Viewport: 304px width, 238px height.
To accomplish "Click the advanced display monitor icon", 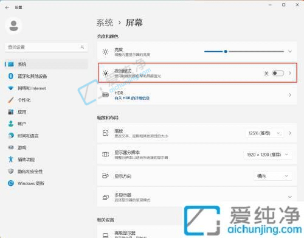I will [106, 235].
